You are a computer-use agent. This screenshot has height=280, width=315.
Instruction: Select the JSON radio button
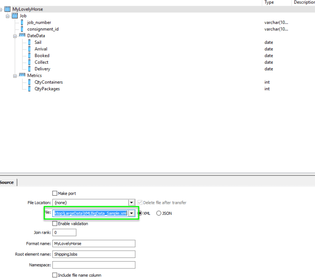click(x=158, y=213)
